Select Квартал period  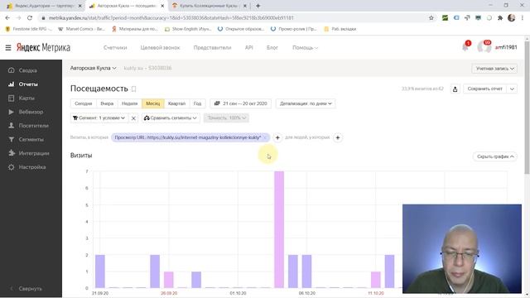coord(176,103)
